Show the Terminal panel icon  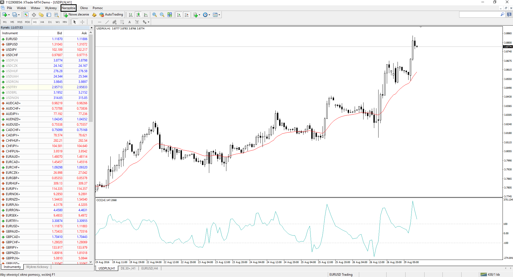pos(49,15)
